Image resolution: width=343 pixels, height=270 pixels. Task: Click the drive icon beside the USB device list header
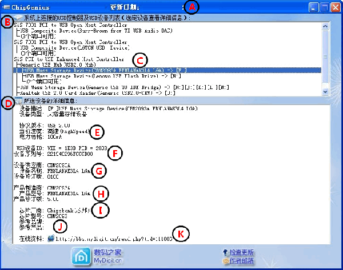[x=18, y=18]
